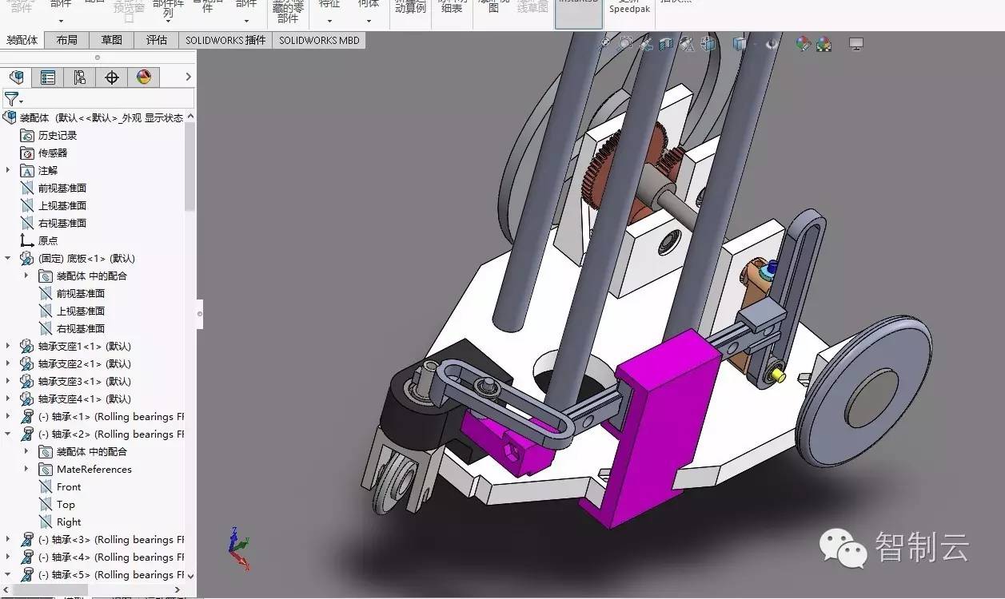
Task: Switch to the 评估 ribbon tab
Action: click(x=157, y=40)
